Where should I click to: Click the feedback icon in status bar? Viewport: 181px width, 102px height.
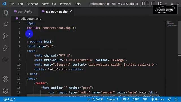[169, 99]
